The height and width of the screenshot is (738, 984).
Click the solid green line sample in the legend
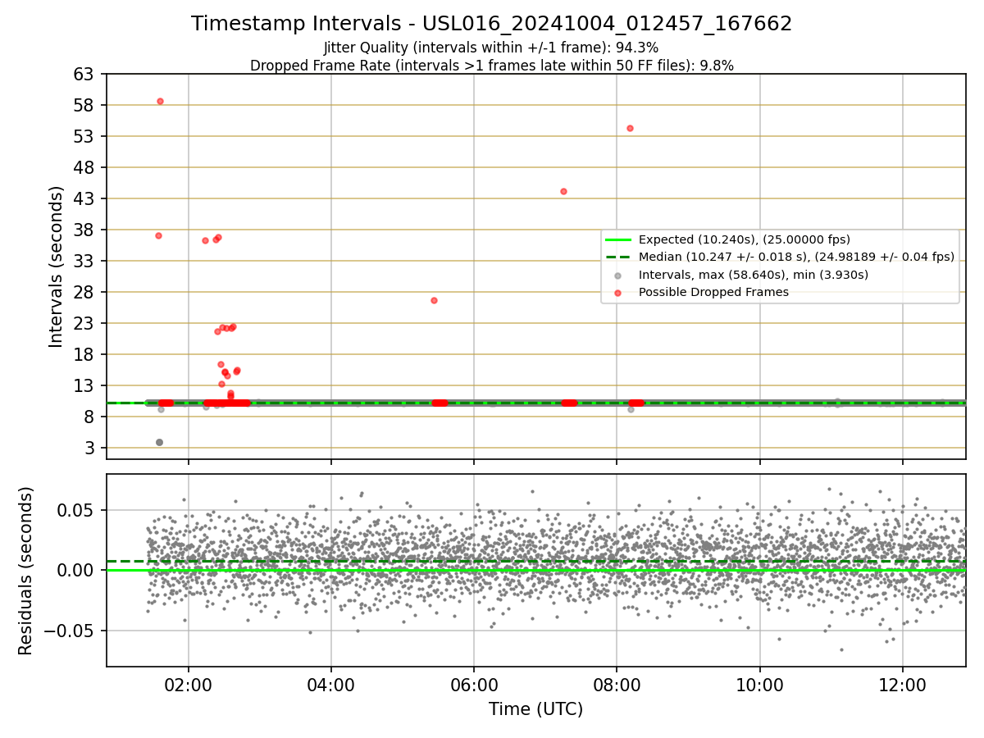pyautogui.click(x=618, y=239)
